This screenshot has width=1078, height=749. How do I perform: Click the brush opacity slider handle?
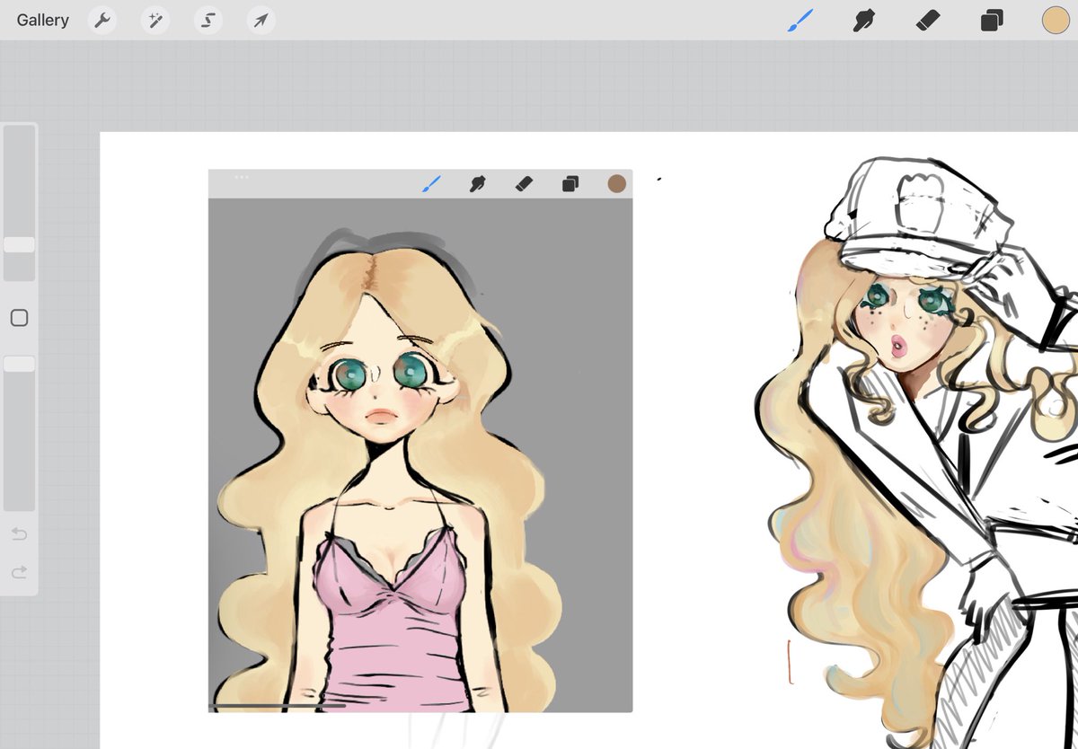19,364
